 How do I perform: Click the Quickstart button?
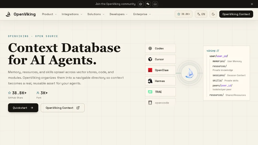[23, 108]
